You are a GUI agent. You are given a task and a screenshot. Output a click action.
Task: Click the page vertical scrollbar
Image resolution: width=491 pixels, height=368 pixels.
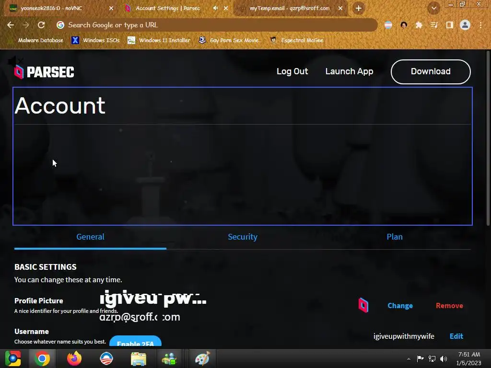(x=488, y=138)
